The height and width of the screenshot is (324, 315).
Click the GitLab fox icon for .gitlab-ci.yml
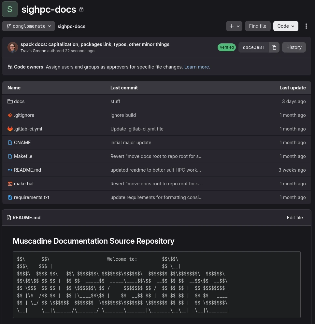point(10,129)
